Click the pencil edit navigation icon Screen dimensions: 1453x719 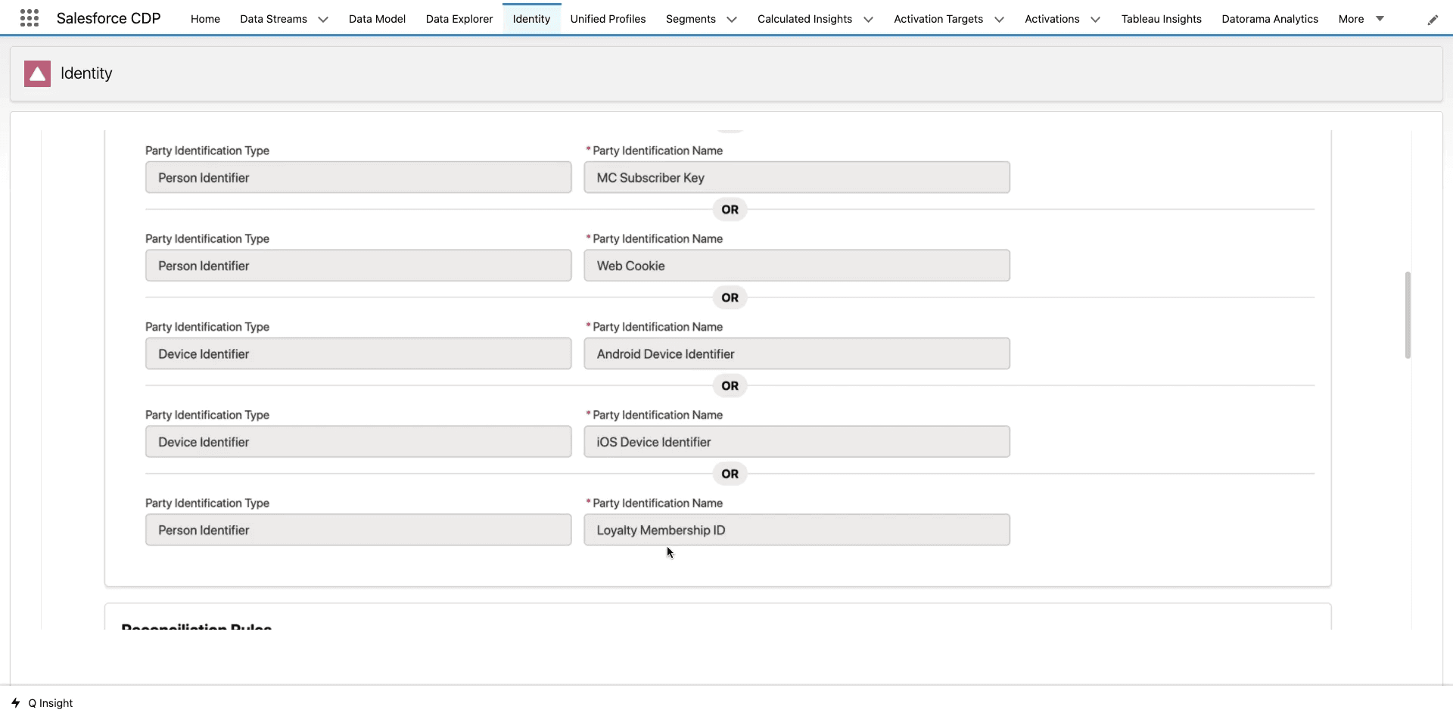1433,20
